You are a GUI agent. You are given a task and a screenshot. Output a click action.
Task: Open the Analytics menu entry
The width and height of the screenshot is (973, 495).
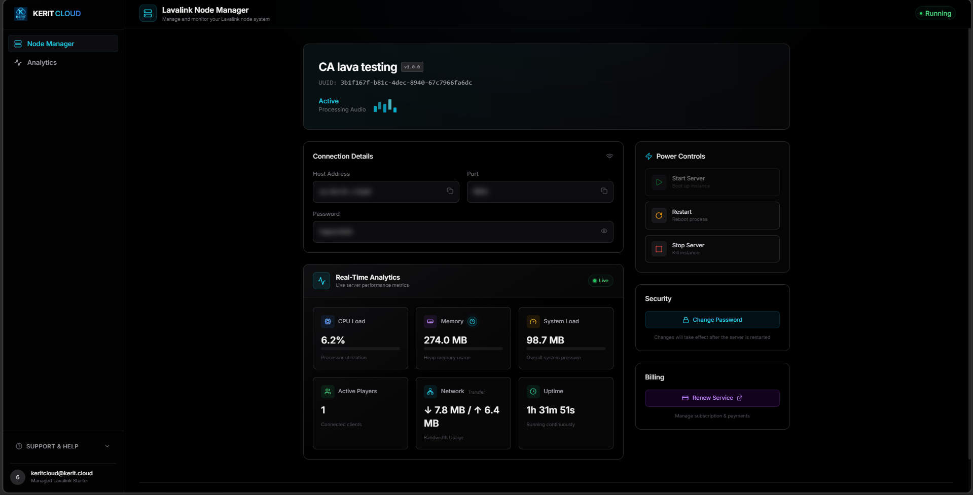coord(42,62)
